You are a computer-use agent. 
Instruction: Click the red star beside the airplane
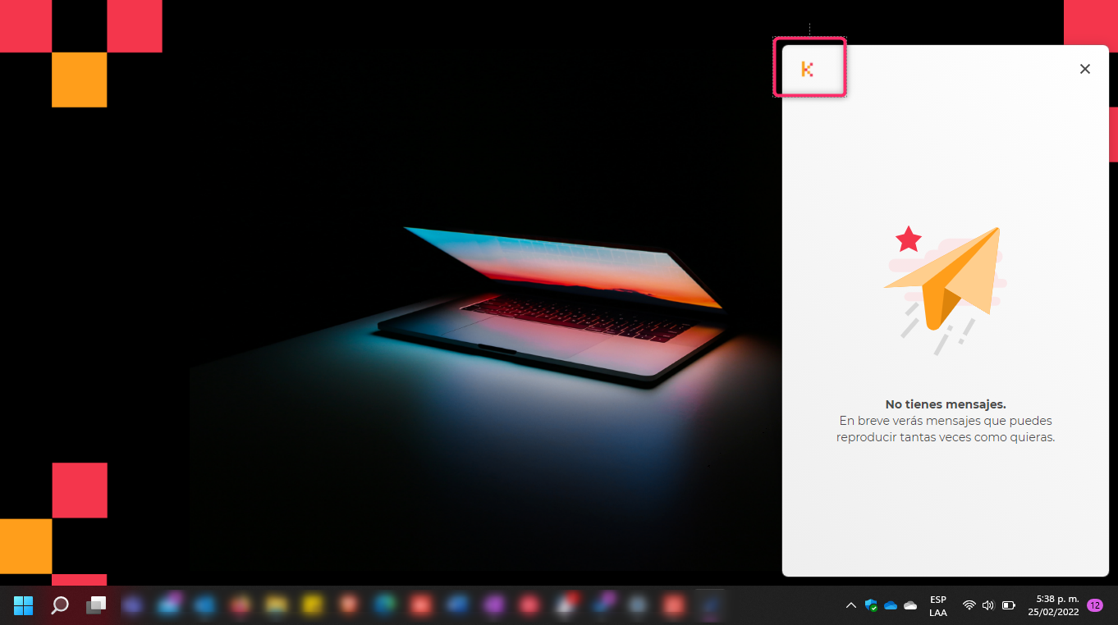click(909, 240)
